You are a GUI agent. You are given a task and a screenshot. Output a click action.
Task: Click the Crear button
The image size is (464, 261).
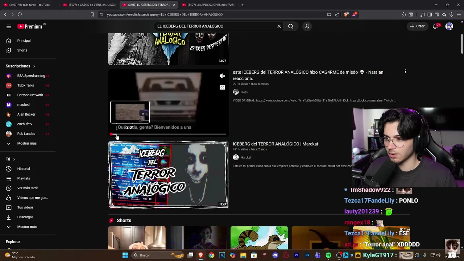click(x=417, y=26)
